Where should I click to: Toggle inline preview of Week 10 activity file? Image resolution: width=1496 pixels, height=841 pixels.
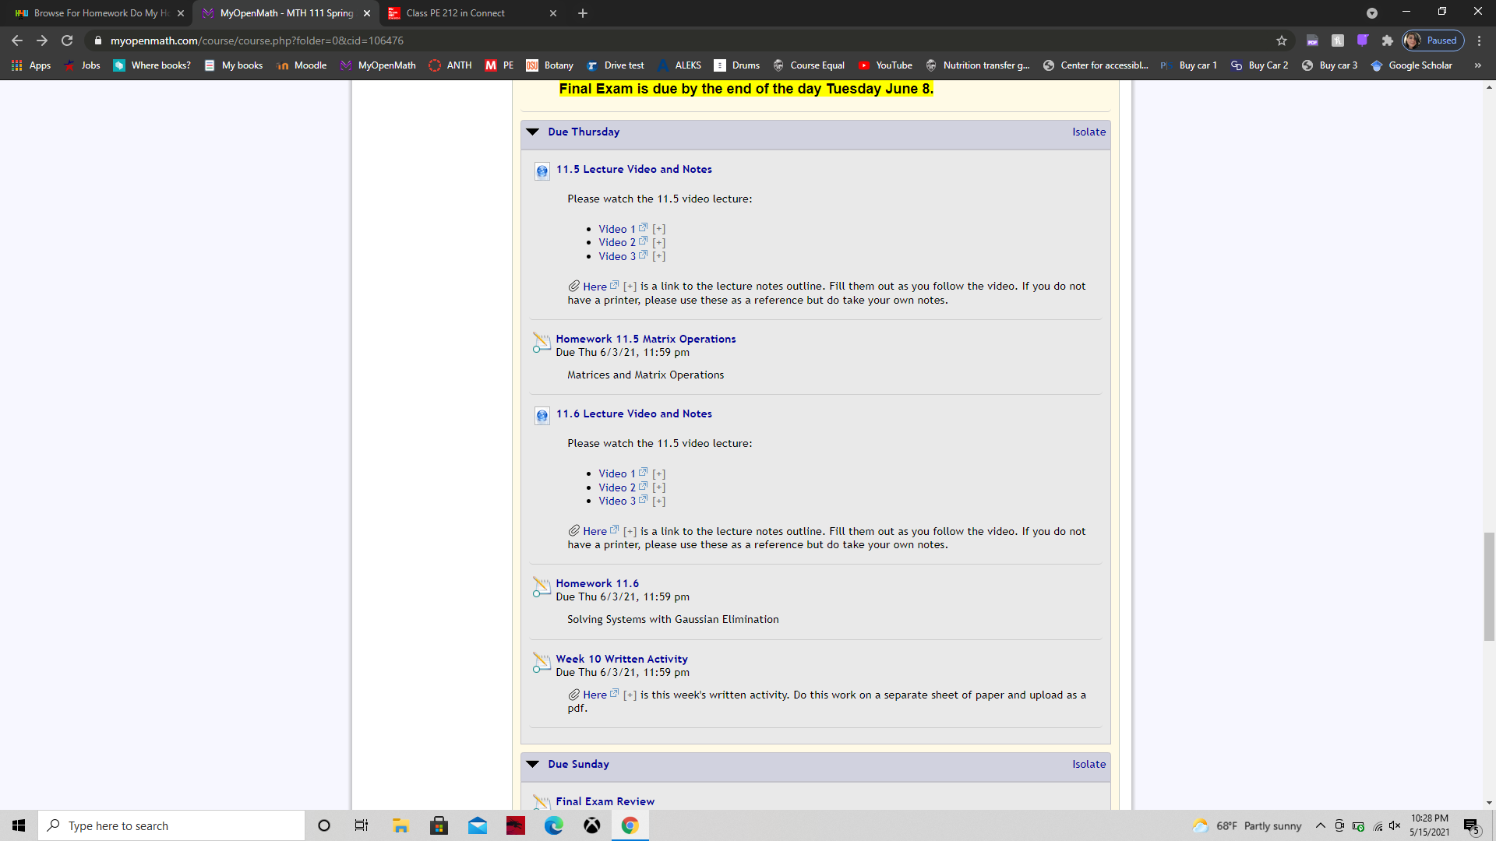[630, 695]
